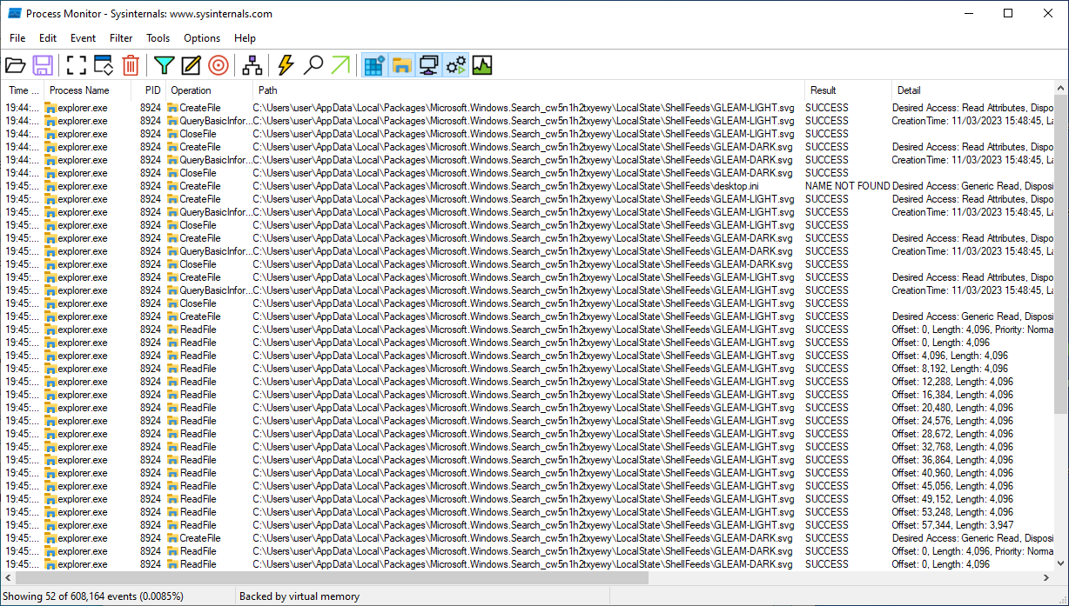
Task: Open the Filter menu
Action: [121, 38]
